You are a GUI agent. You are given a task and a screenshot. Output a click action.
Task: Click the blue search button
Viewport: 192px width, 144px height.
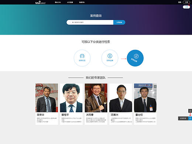[x=119, y=23]
